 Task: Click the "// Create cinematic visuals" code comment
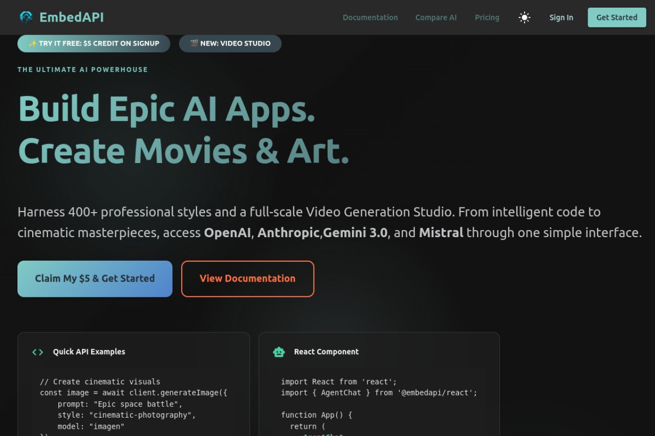pyautogui.click(x=100, y=382)
